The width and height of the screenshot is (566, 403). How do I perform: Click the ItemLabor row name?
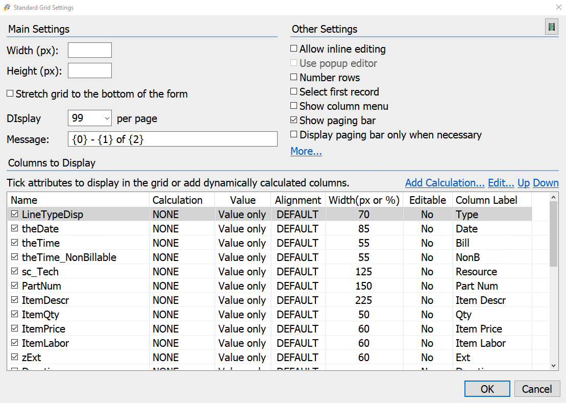click(45, 343)
